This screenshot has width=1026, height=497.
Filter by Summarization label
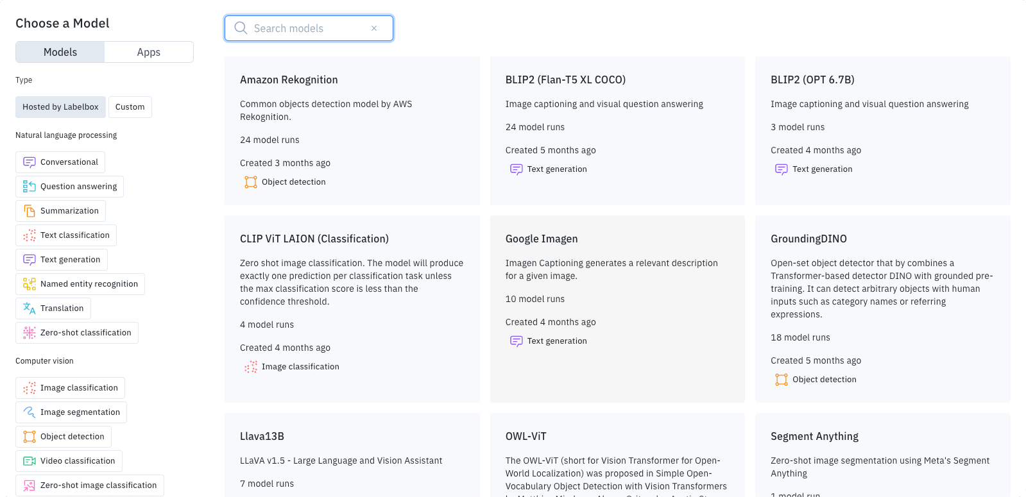point(69,211)
